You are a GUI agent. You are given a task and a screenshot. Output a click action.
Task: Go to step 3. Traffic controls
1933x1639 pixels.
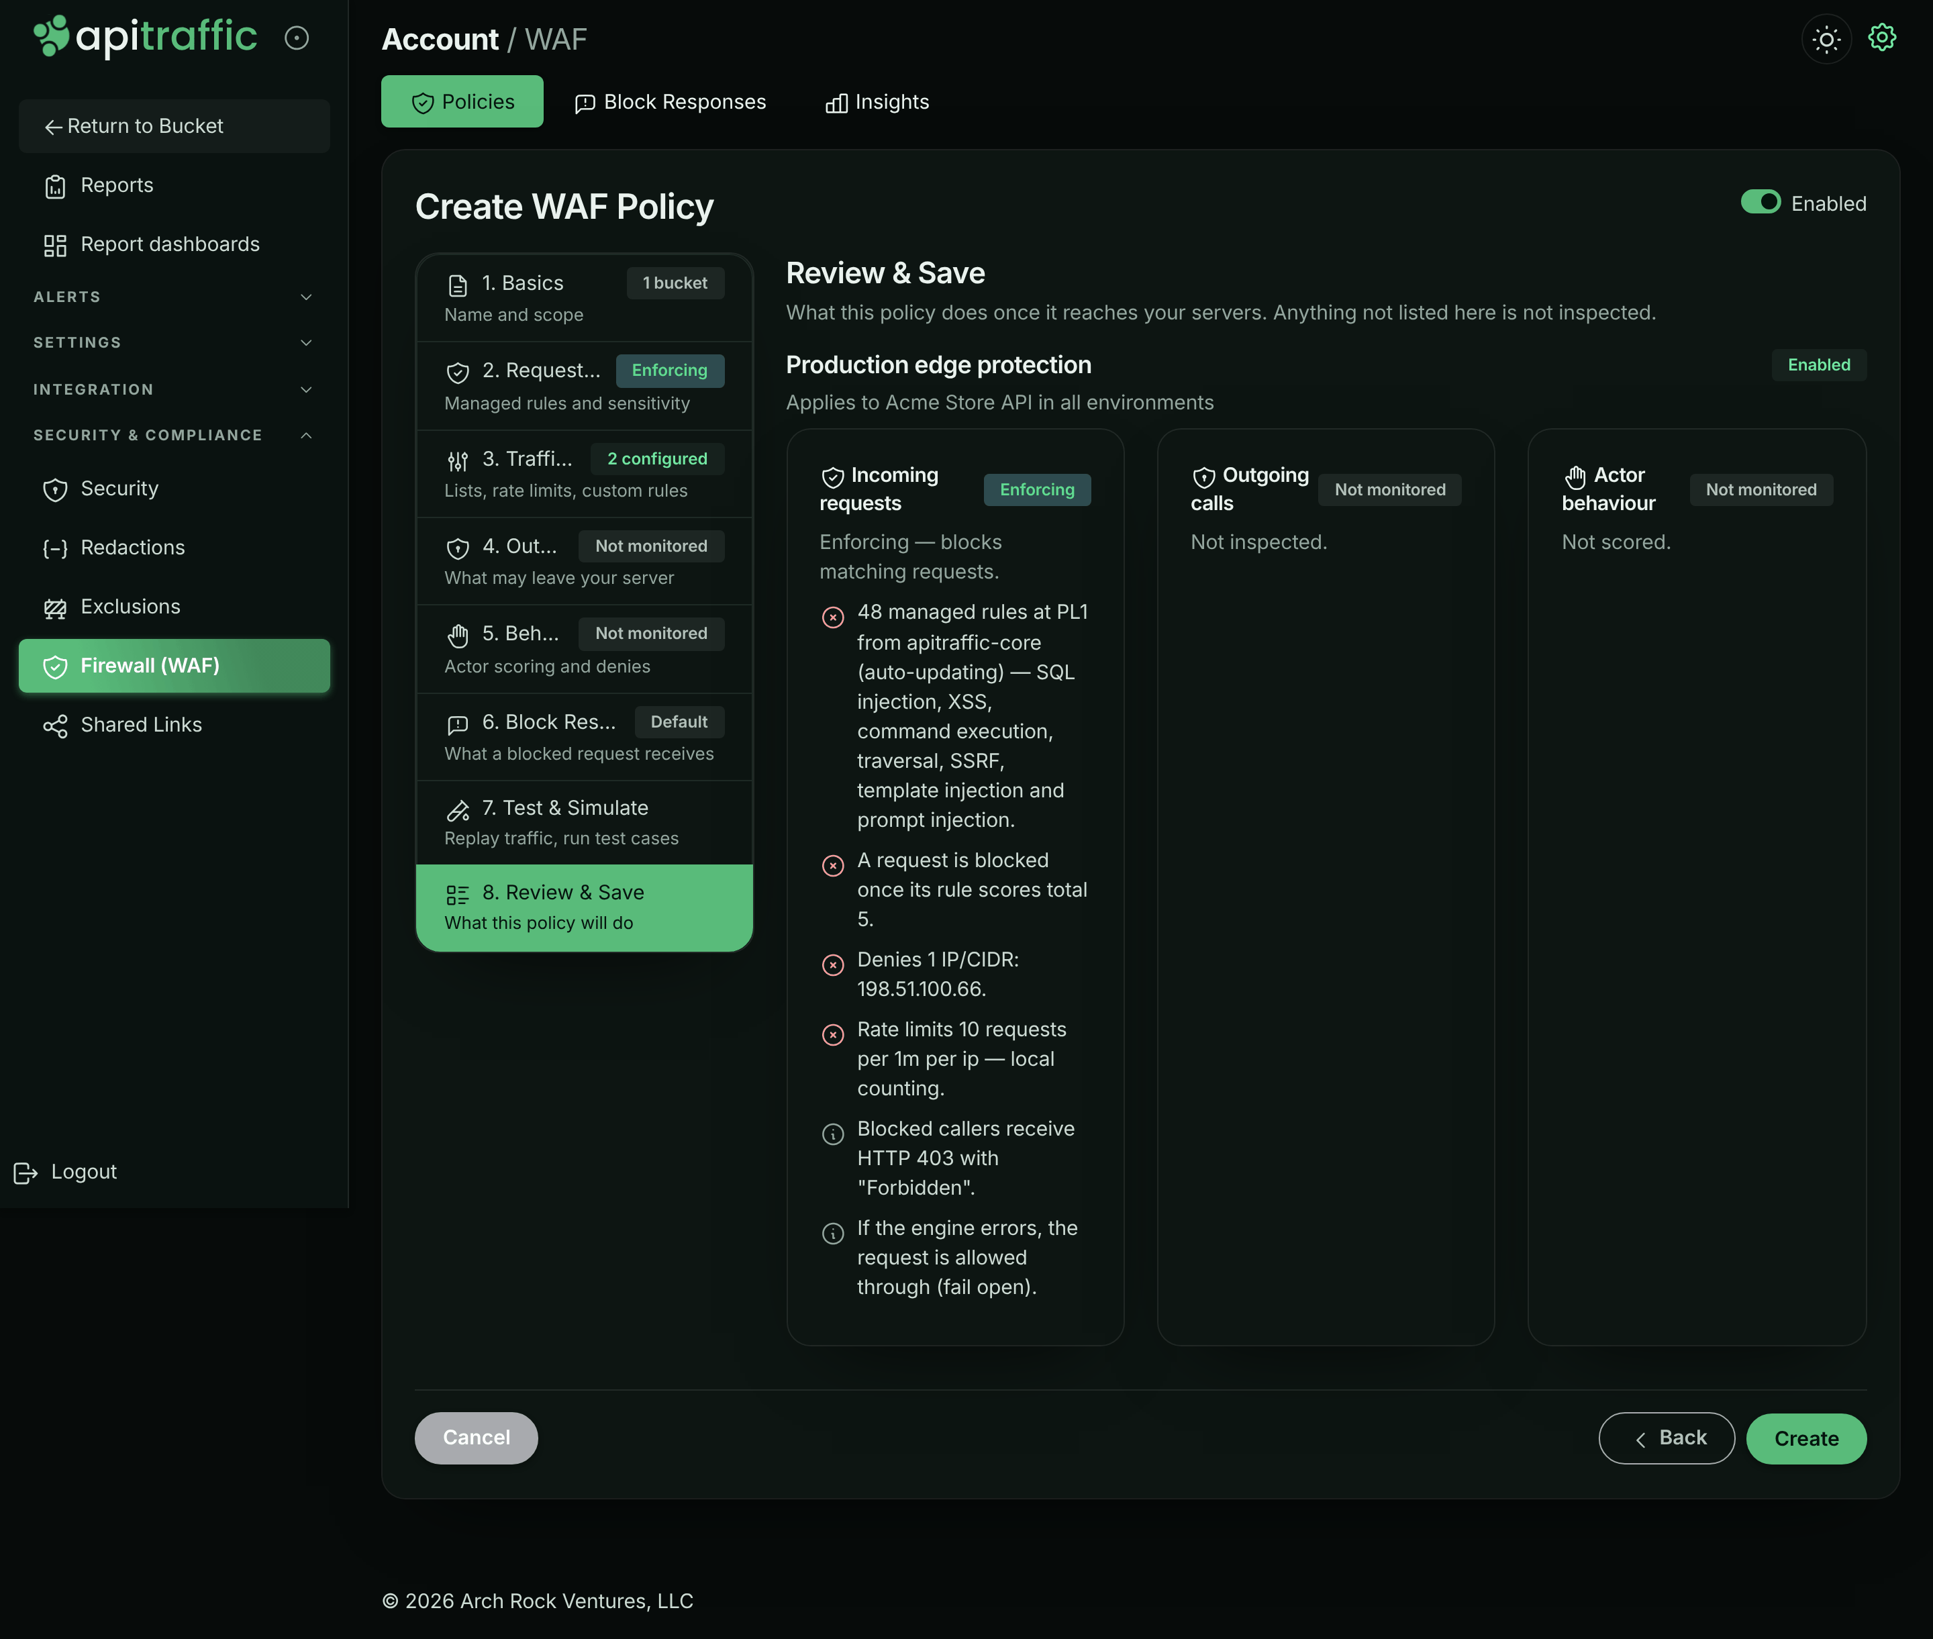coord(585,474)
